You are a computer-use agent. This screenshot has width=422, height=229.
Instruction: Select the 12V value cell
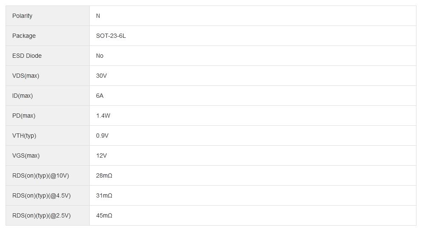click(101, 155)
